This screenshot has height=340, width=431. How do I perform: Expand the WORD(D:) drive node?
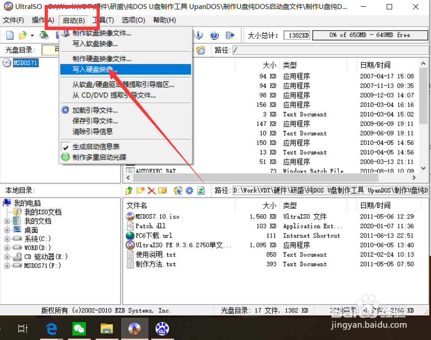click(7, 248)
